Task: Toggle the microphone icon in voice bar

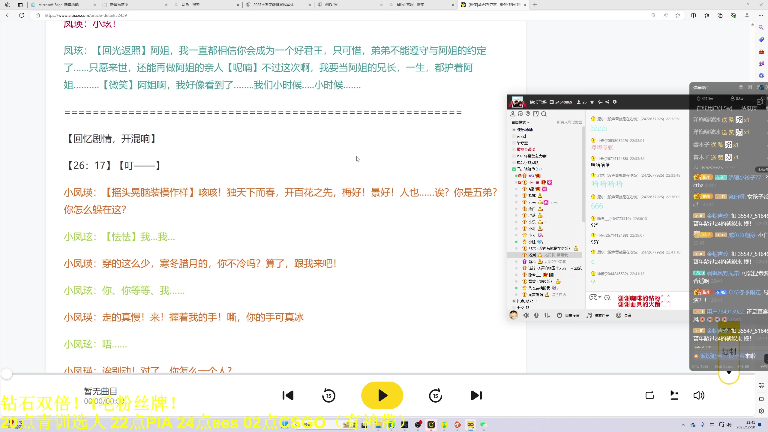Action: [536, 315]
